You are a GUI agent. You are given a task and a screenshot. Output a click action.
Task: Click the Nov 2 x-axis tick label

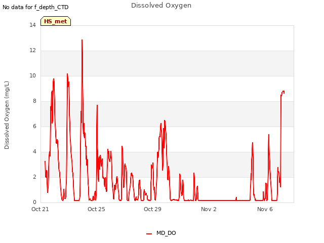coord(209,209)
